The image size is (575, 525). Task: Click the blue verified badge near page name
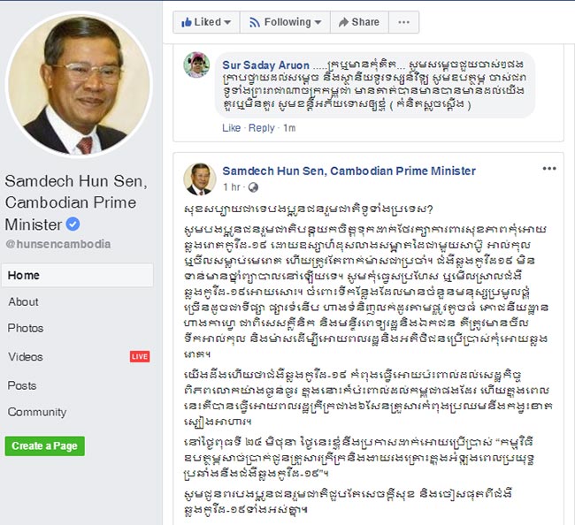[73, 224]
